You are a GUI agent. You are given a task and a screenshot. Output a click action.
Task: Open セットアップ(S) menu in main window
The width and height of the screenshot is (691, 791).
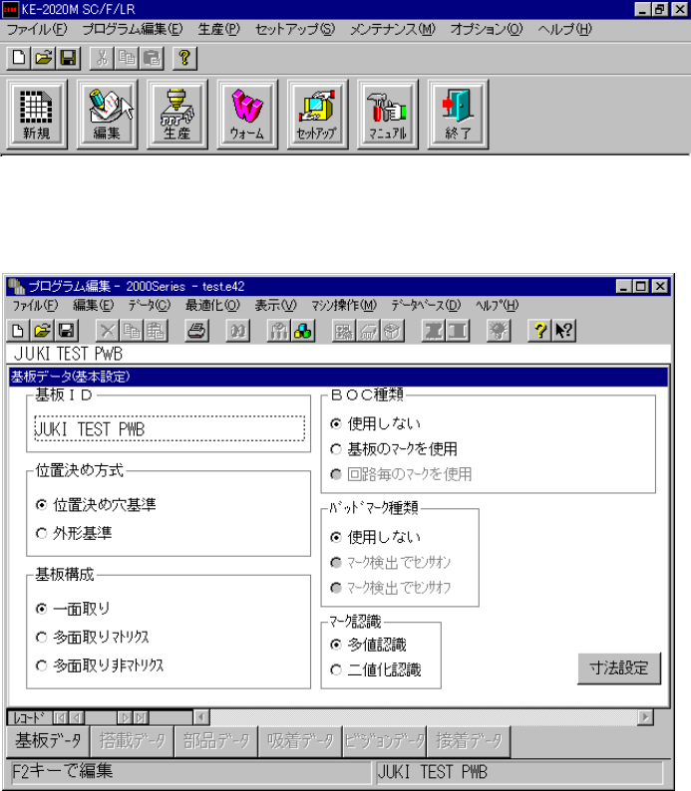click(295, 29)
